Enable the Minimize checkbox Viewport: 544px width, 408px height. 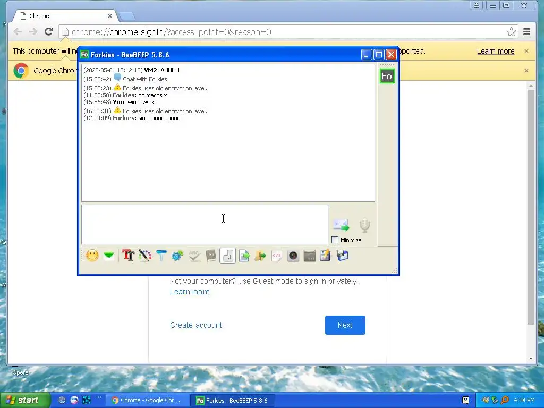click(x=335, y=240)
